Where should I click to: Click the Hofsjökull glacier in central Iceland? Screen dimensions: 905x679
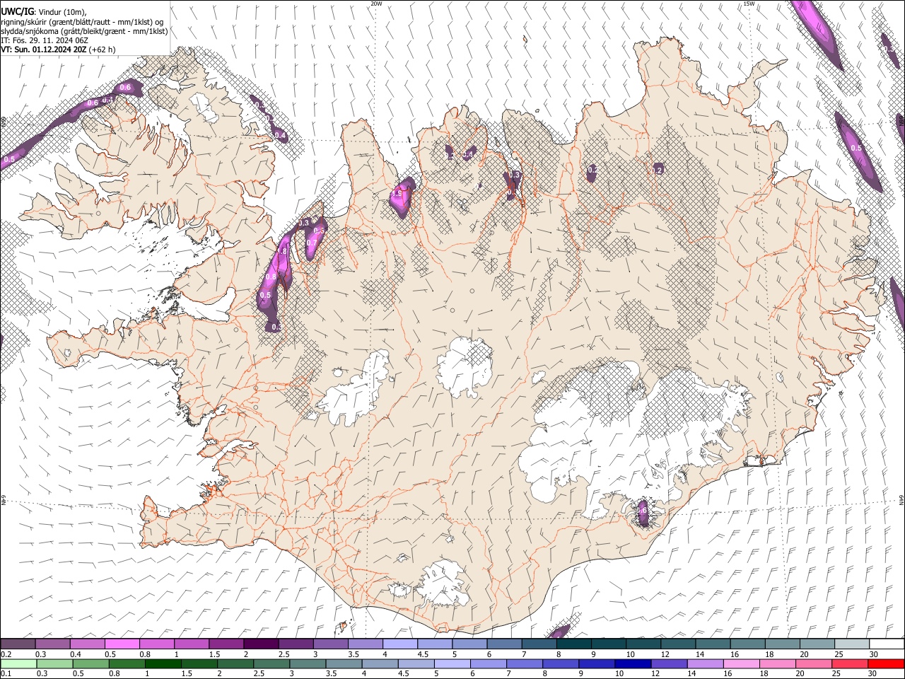[x=465, y=366]
